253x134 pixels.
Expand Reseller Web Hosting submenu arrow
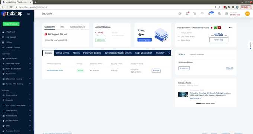pos(30,84)
